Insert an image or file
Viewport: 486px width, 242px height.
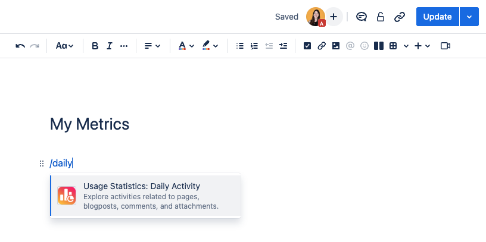[x=336, y=46]
